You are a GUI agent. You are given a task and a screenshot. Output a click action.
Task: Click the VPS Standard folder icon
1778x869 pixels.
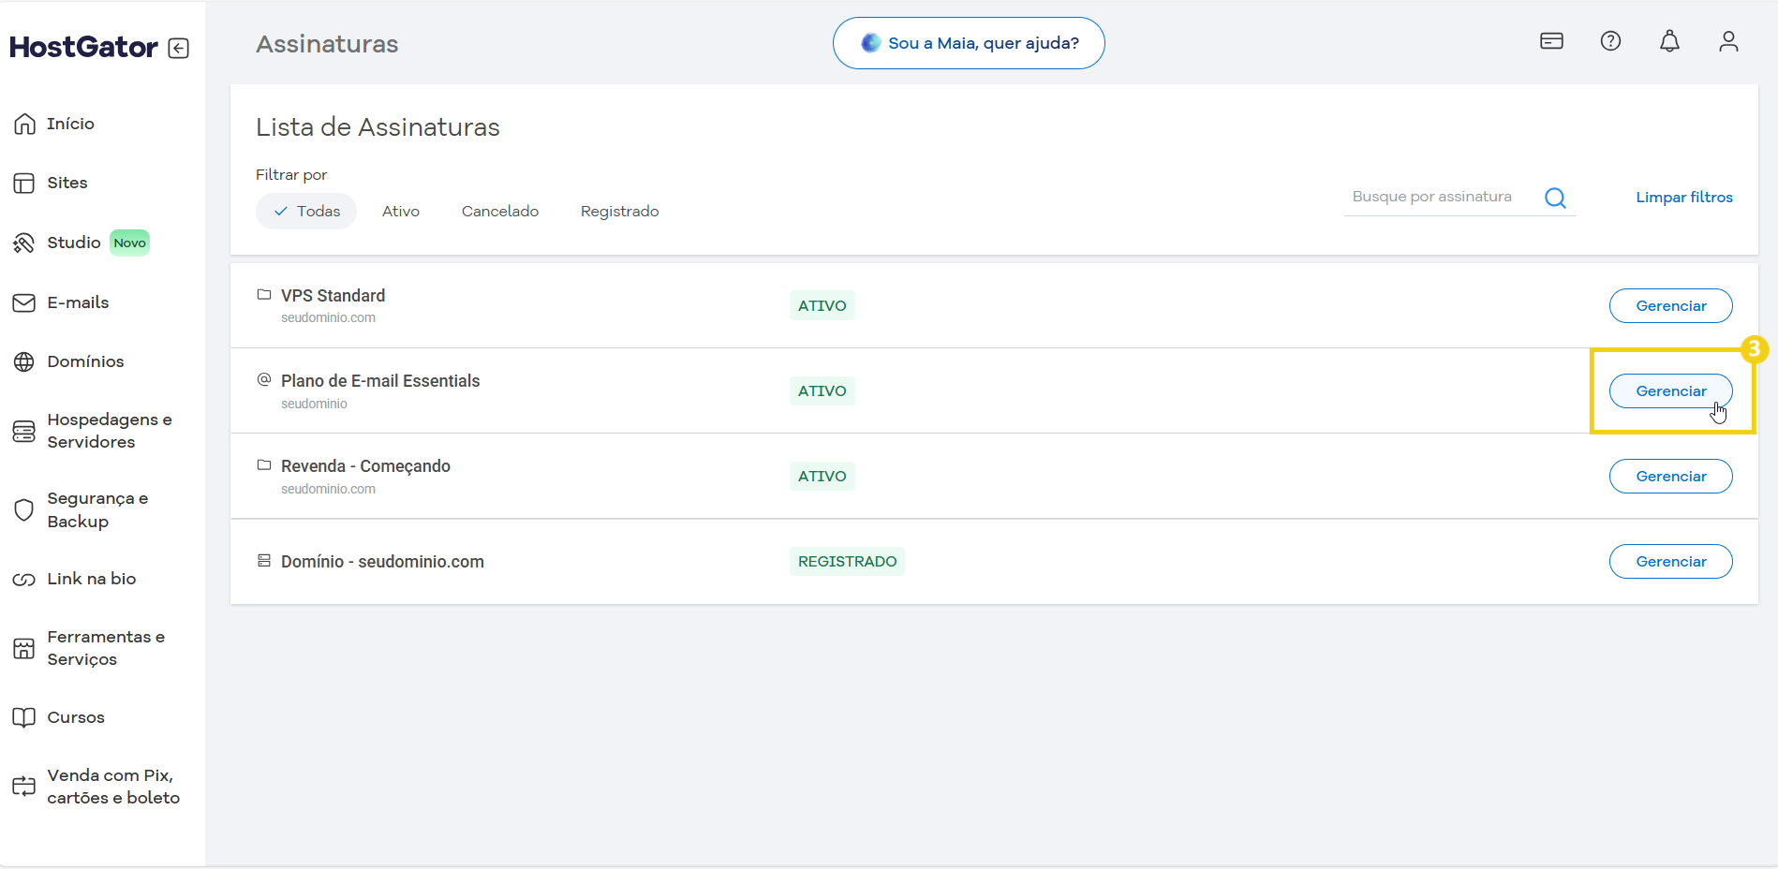click(264, 294)
